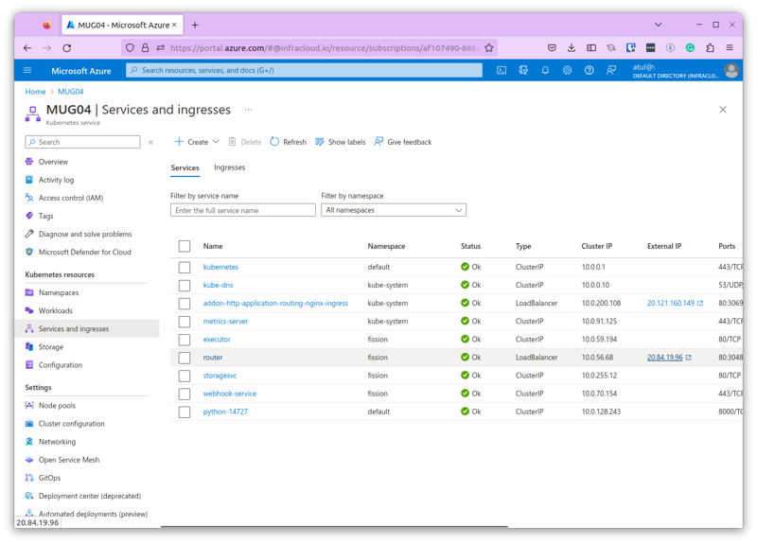Image resolution: width=757 pixels, height=544 pixels.
Task: Click the service name filter field
Action: (243, 210)
